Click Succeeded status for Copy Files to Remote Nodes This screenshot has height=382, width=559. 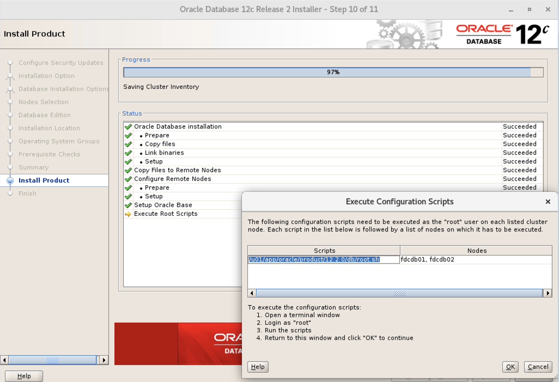click(x=519, y=170)
